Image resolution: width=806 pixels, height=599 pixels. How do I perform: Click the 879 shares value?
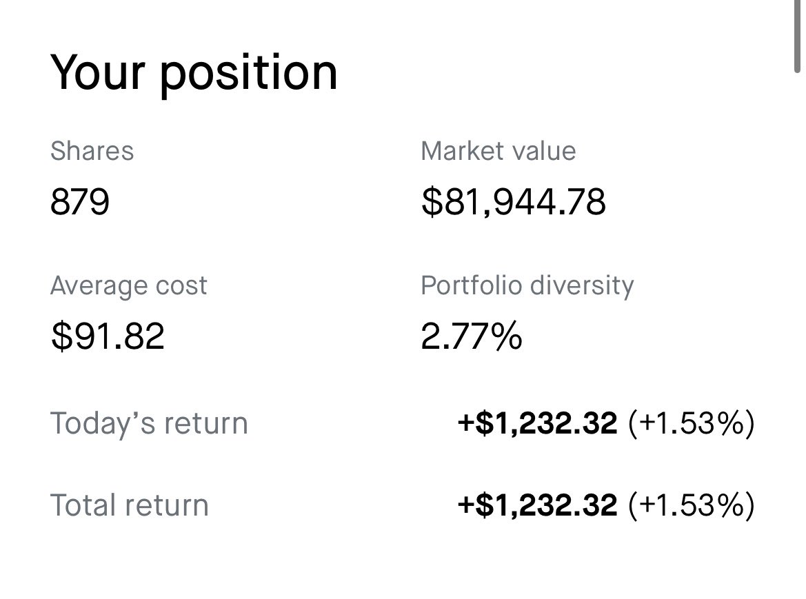80,201
